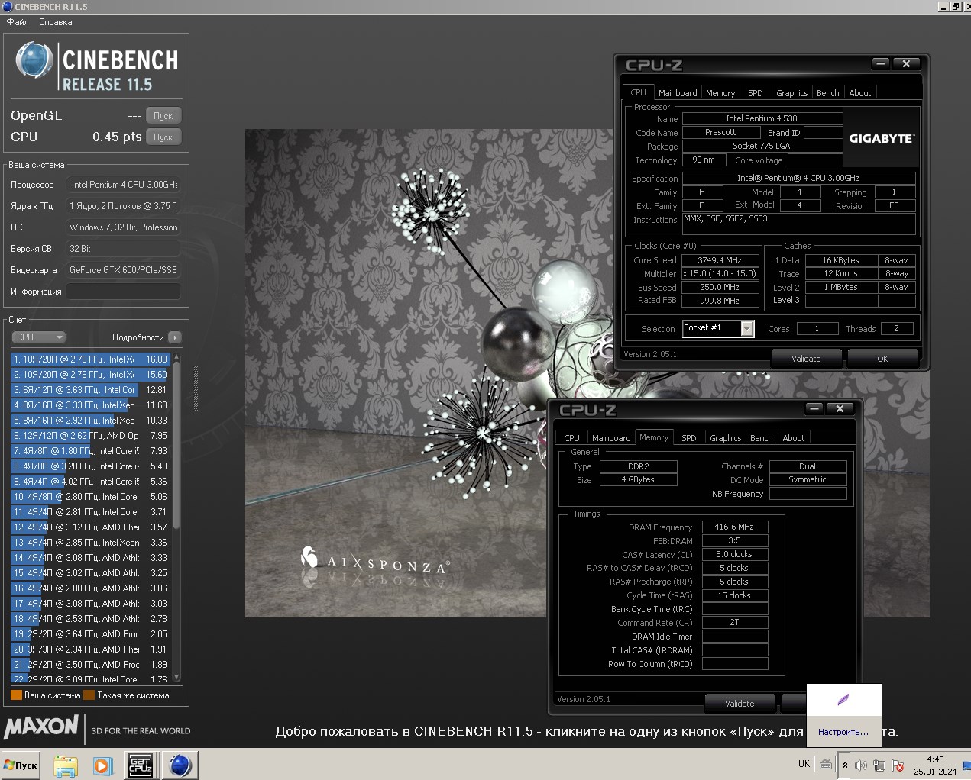Switch to CPU tab in lower CPU-Z
971x780 pixels.
(572, 438)
